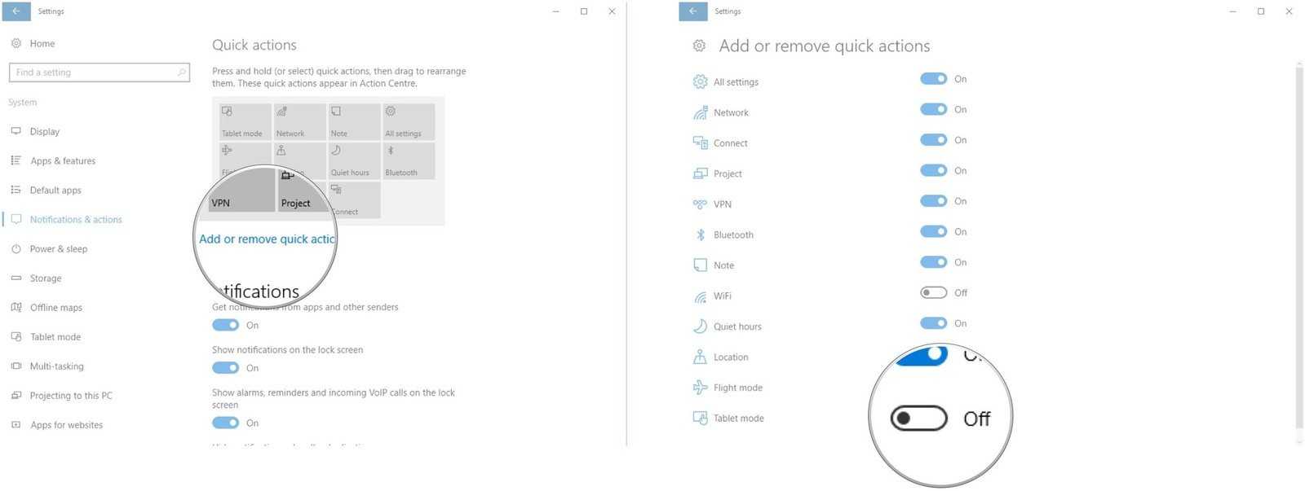Image resolution: width=1305 pixels, height=491 pixels.
Task: Click the All settings quick action tile
Action: click(409, 121)
